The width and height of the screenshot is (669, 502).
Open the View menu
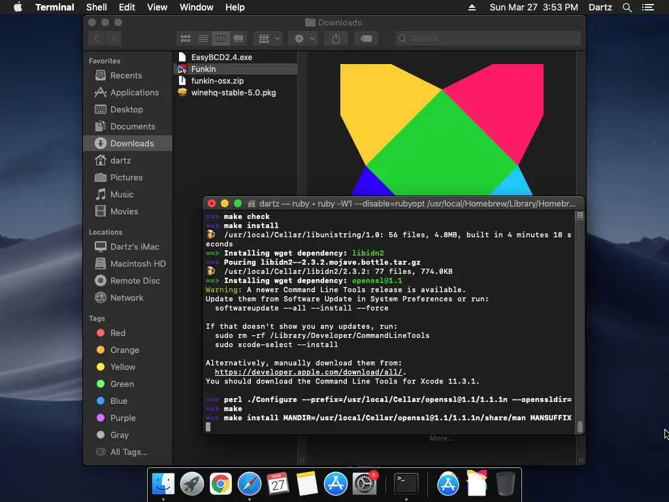pyautogui.click(x=157, y=7)
